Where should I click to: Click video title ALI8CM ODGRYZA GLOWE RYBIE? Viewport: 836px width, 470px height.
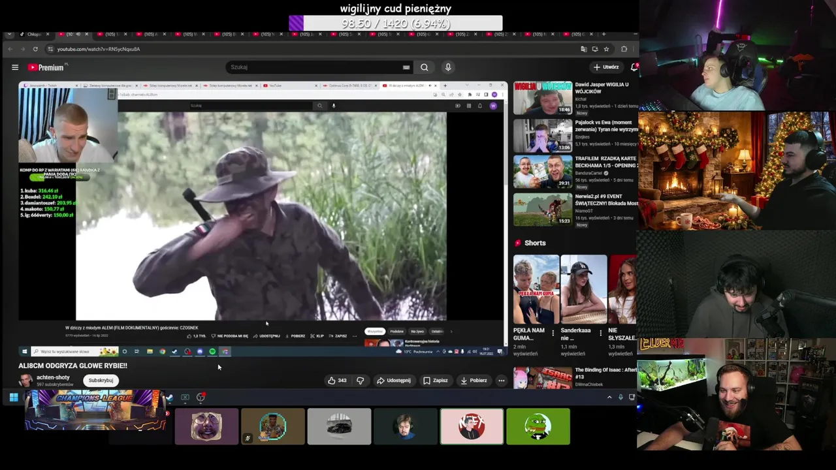(x=72, y=366)
